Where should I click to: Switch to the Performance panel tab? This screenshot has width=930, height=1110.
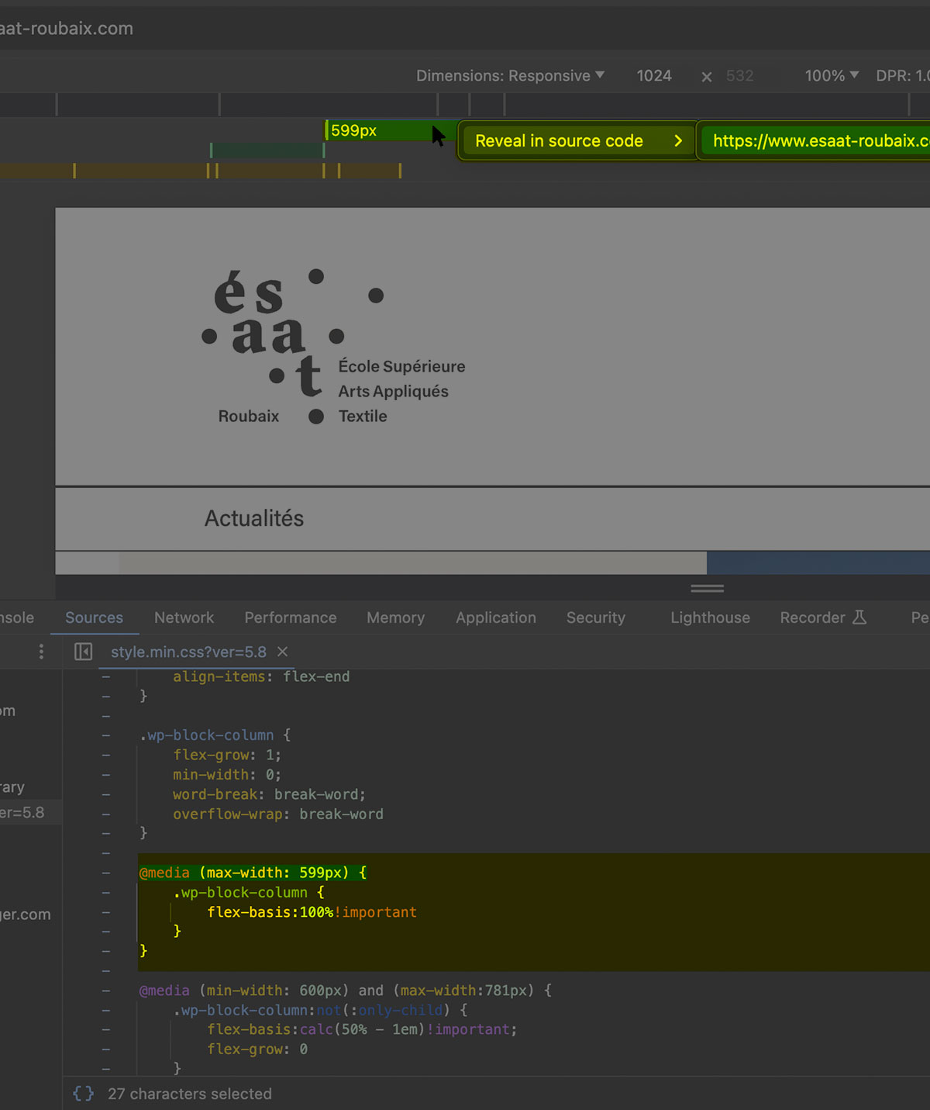point(291,617)
